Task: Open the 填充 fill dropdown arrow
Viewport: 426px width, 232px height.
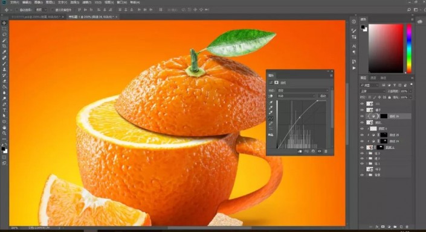Action: point(410,97)
